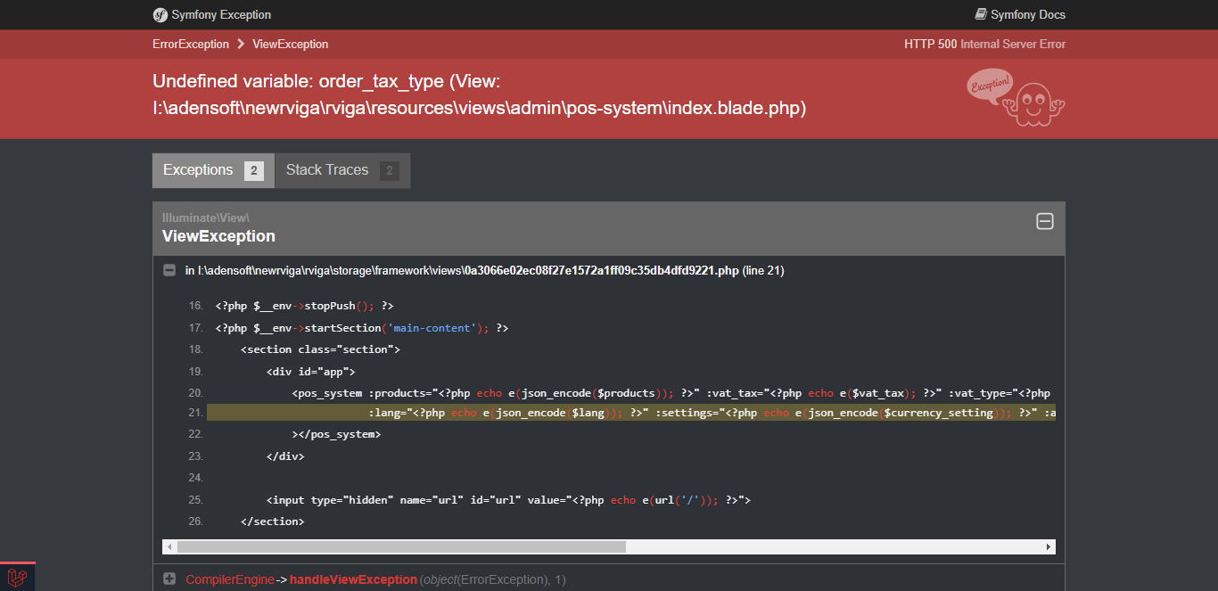
Task: Click the Stack Traces count badge
Action: pos(390,170)
